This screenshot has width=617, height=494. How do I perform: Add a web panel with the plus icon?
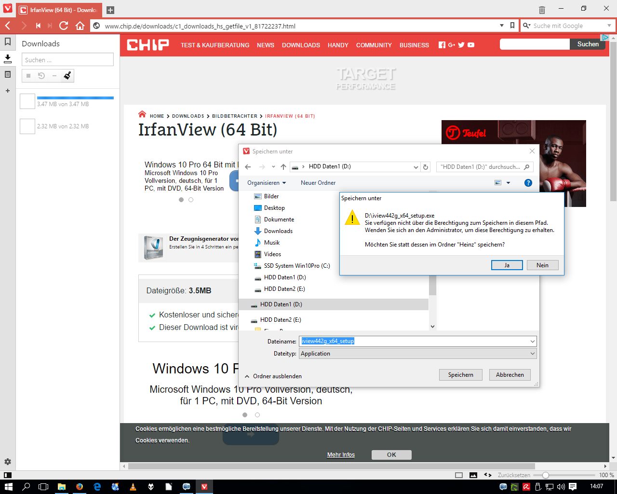(x=8, y=91)
